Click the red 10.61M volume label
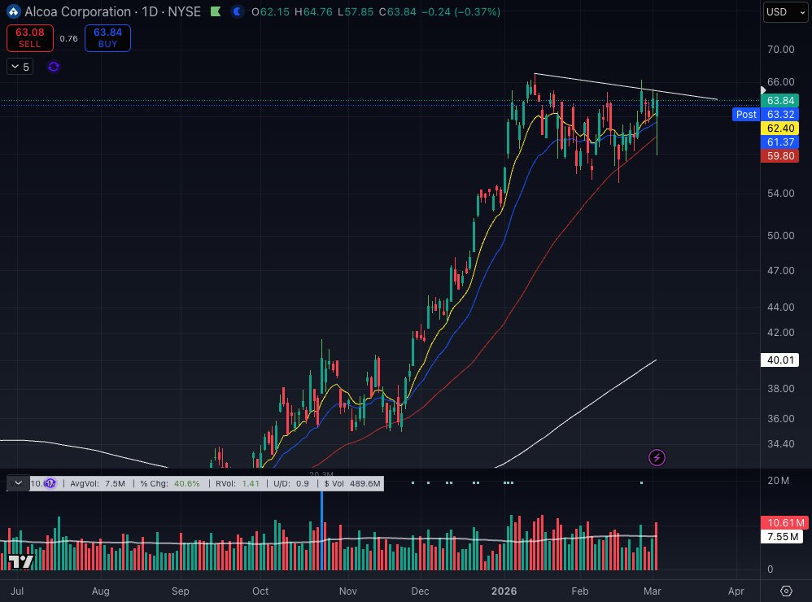Viewport: 812px width, 602px height. 784,523
